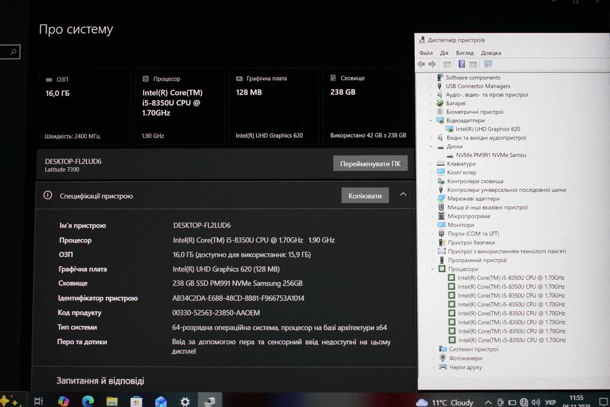
Task: Click the blue Help question-mark toolbar icon
Action: (x=461, y=64)
